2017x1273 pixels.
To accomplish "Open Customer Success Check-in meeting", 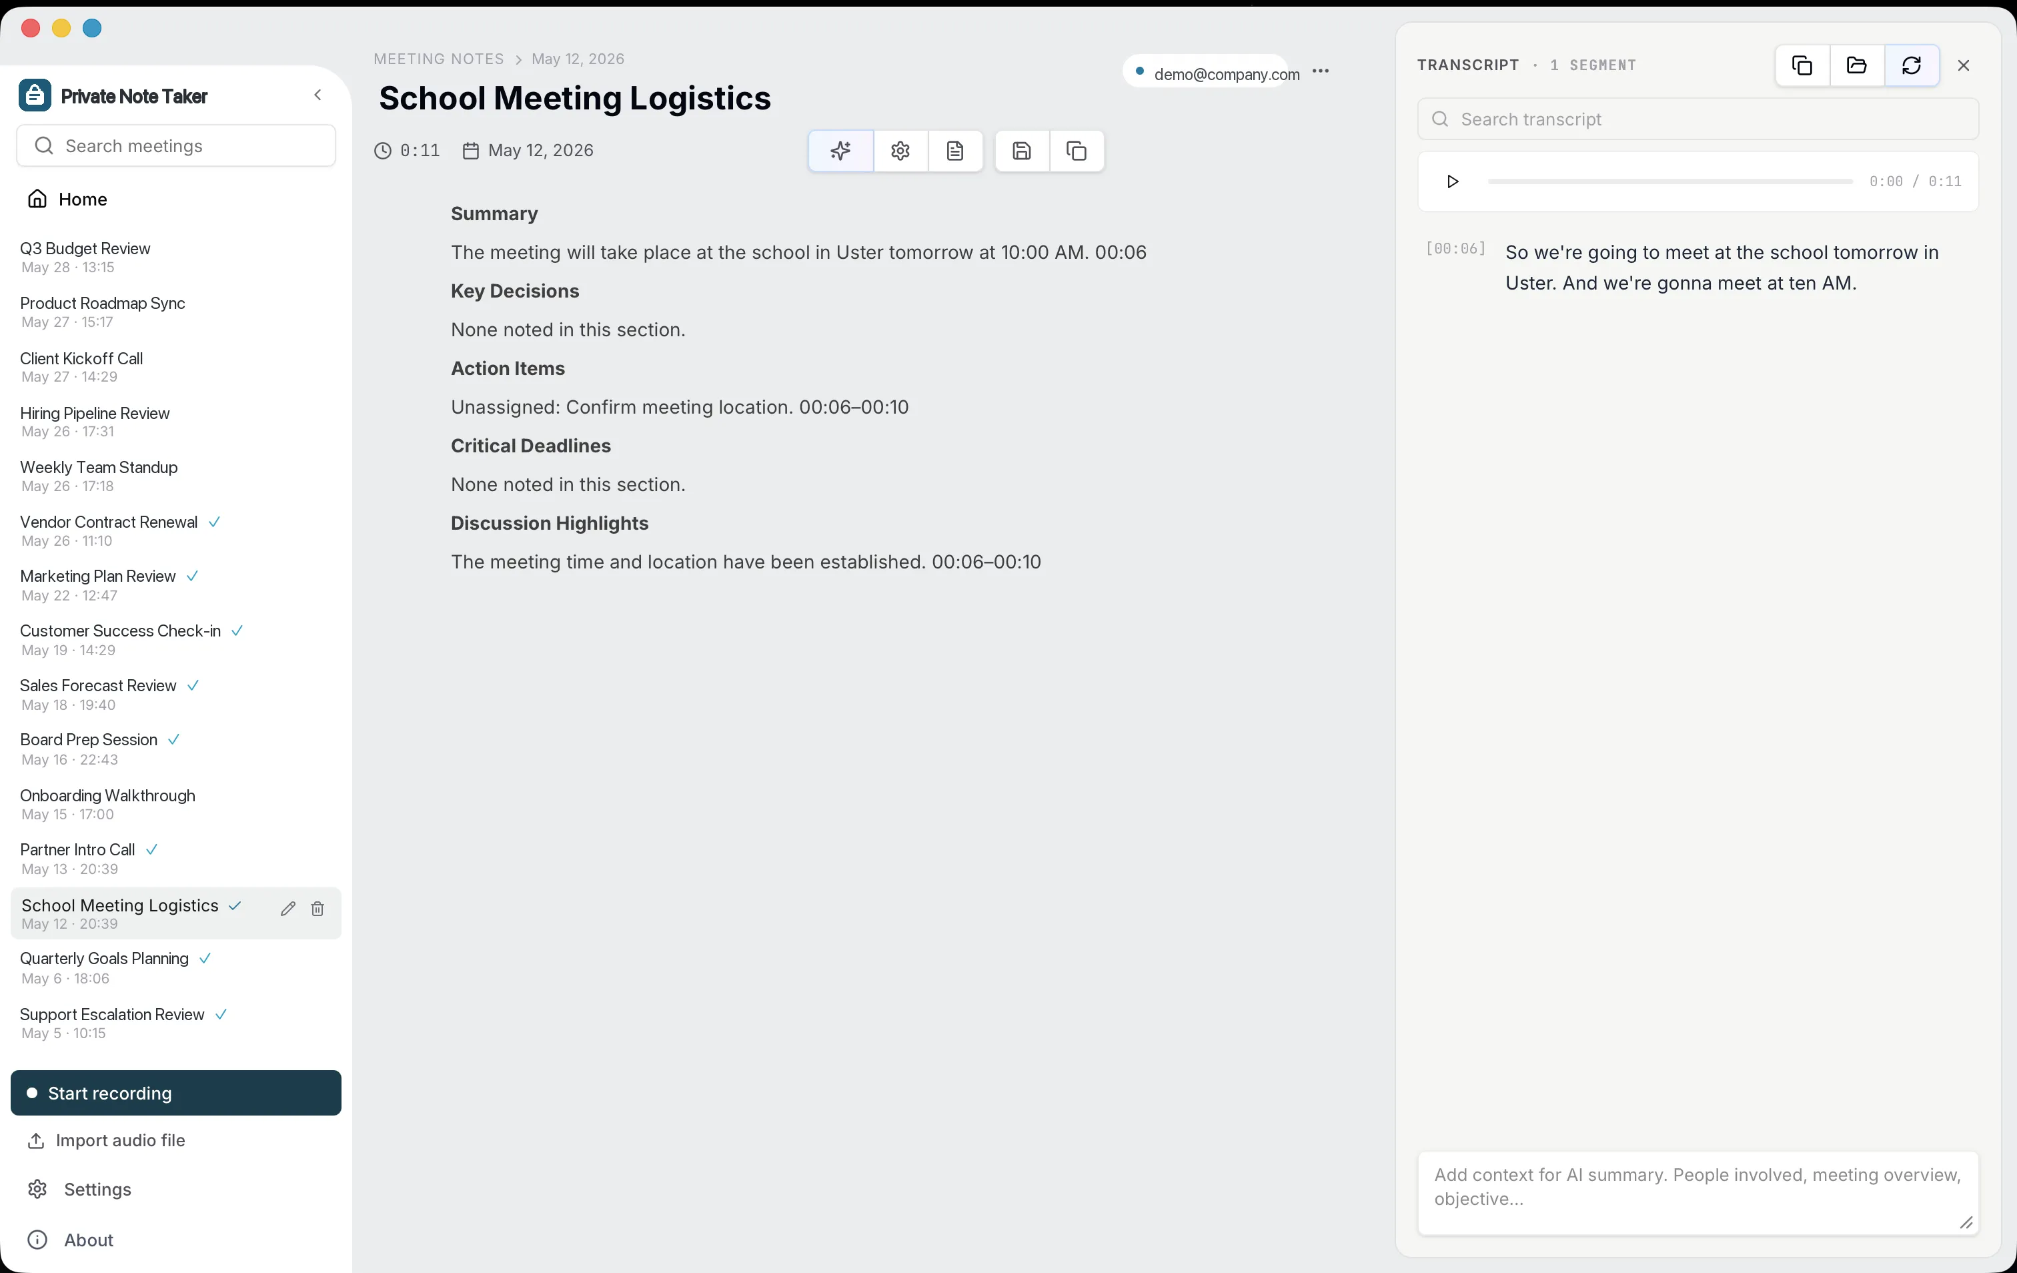I will [176, 639].
